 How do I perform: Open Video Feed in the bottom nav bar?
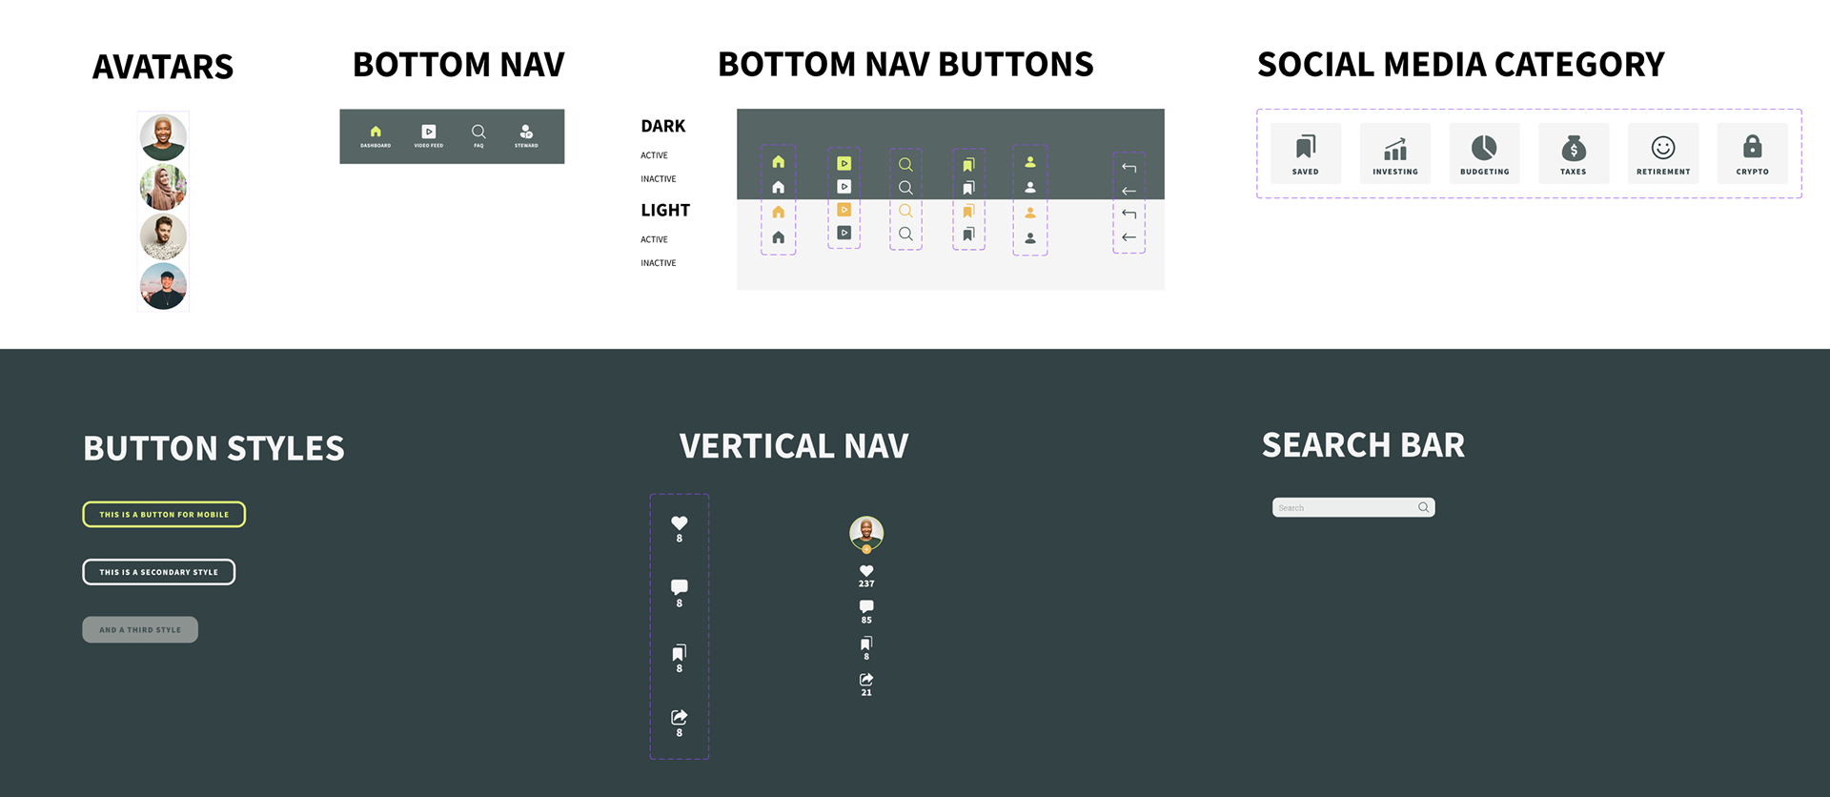pyautogui.click(x=429, y=135)
